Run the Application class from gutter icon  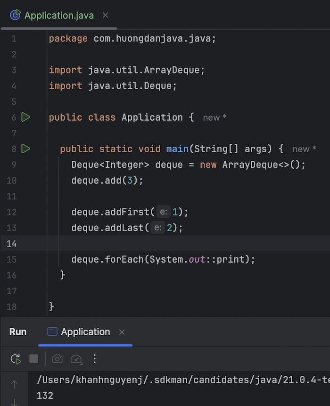[26, 117]
